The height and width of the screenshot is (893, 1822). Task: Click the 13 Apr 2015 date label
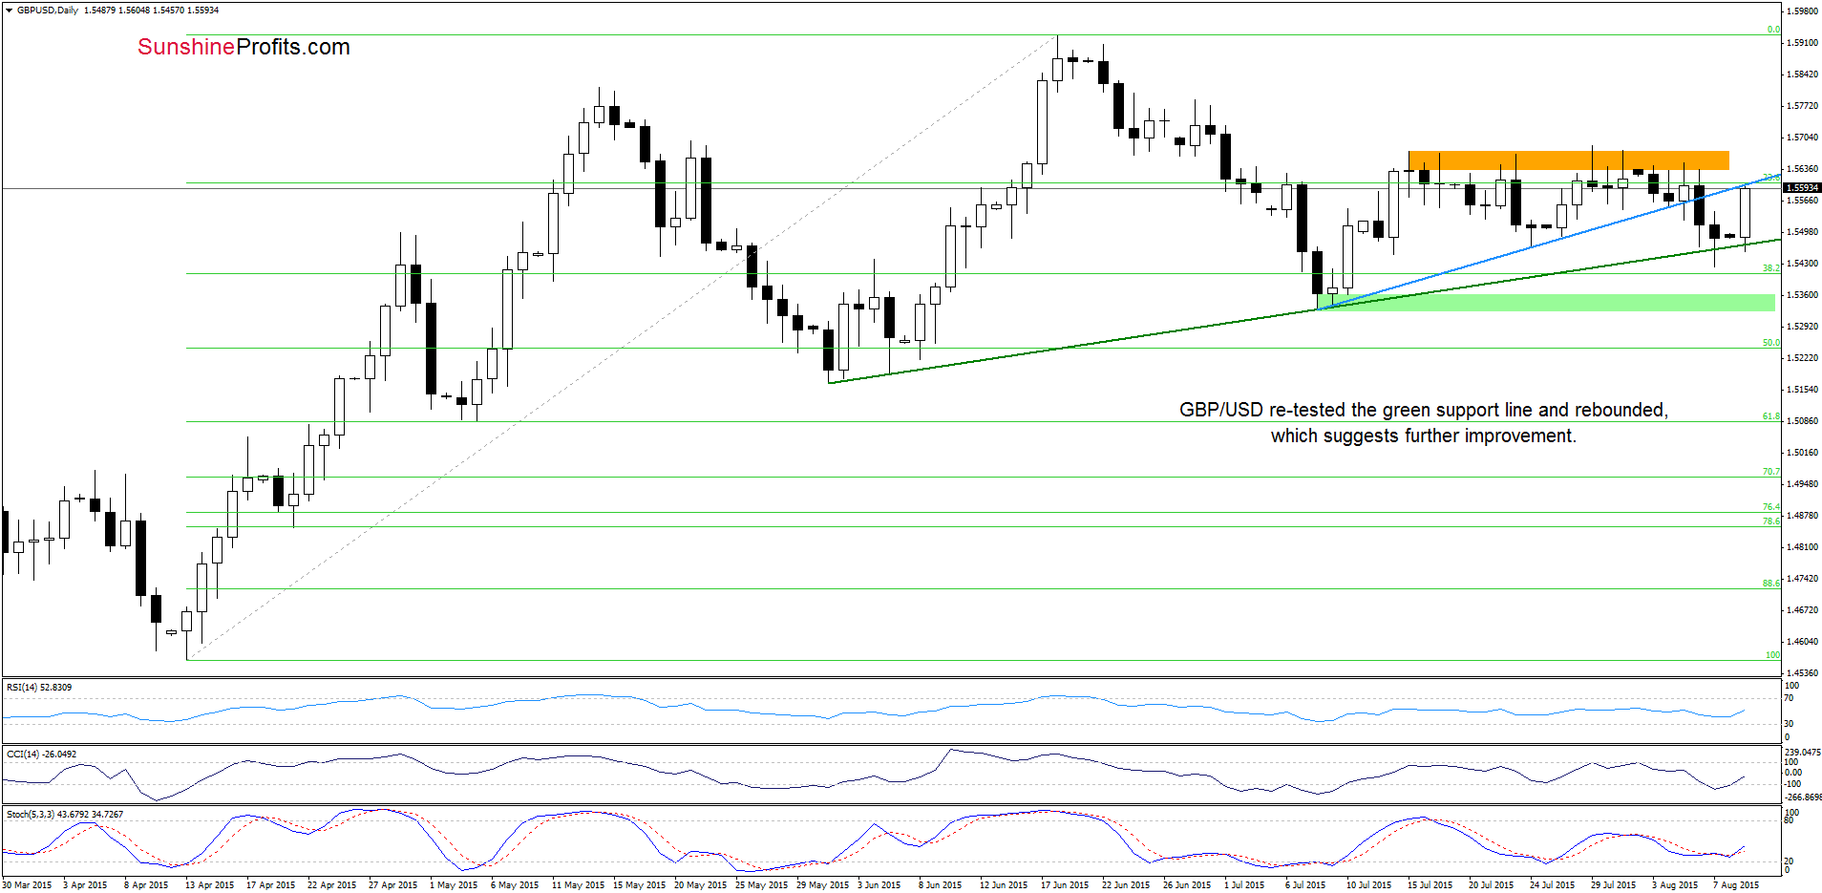pos(209,885)
